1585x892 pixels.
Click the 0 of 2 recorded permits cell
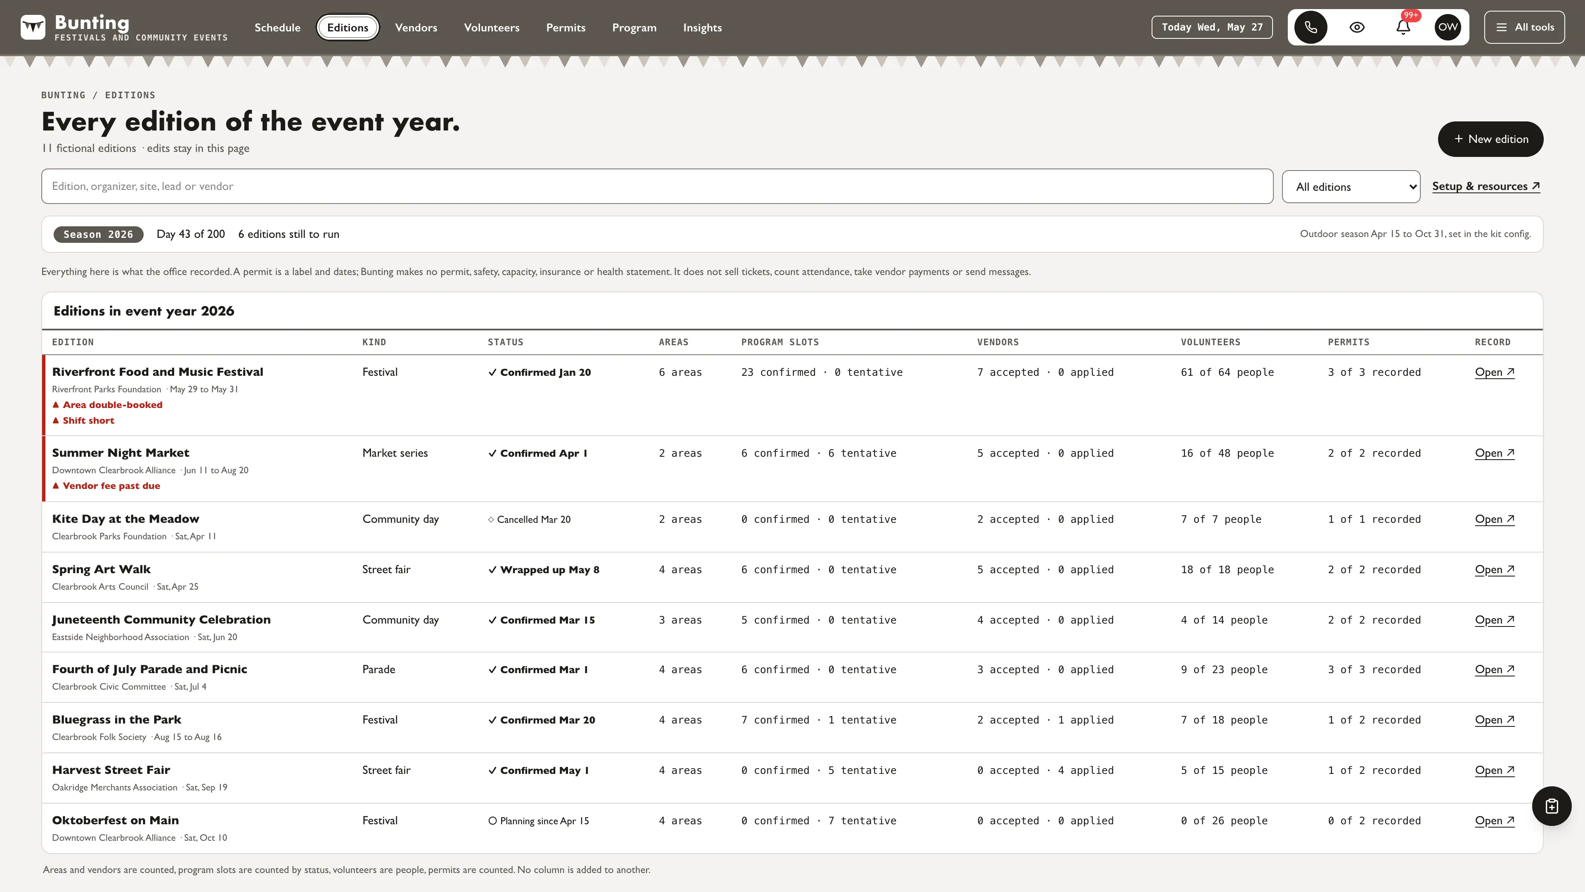pyautogui.click(x=1374, y=821)
